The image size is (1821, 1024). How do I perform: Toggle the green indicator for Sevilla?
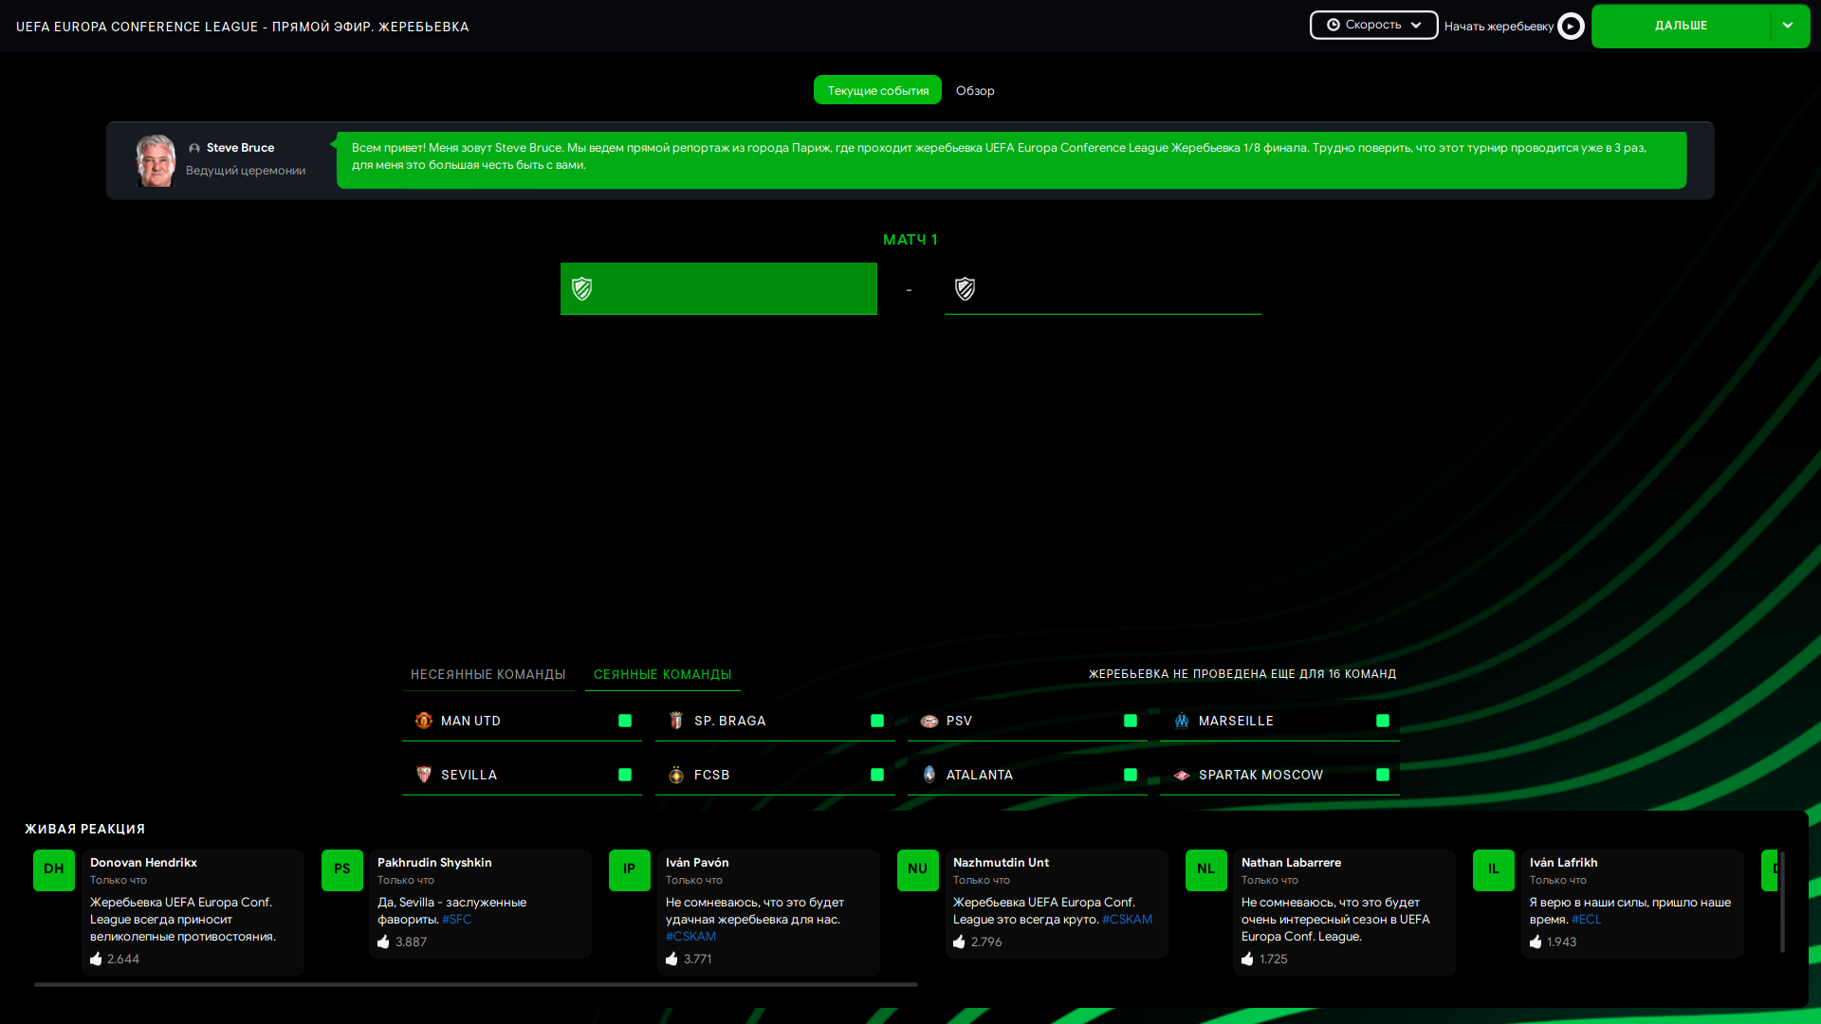click(x=625, y=775)
